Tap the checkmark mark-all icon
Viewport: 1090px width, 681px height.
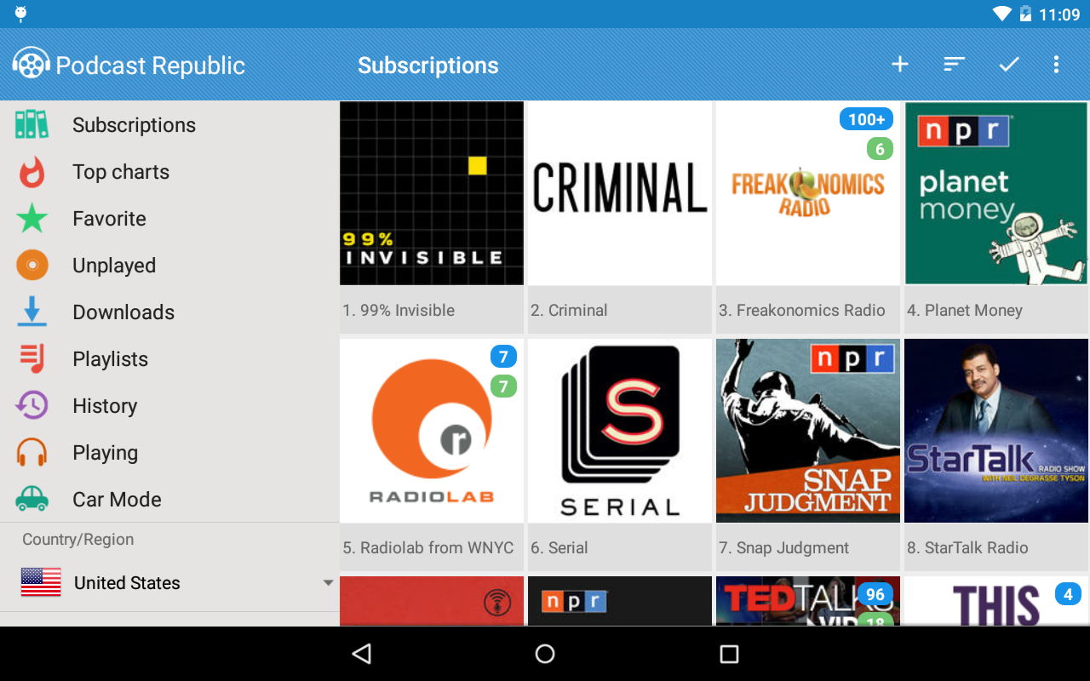coord(1009,64)
